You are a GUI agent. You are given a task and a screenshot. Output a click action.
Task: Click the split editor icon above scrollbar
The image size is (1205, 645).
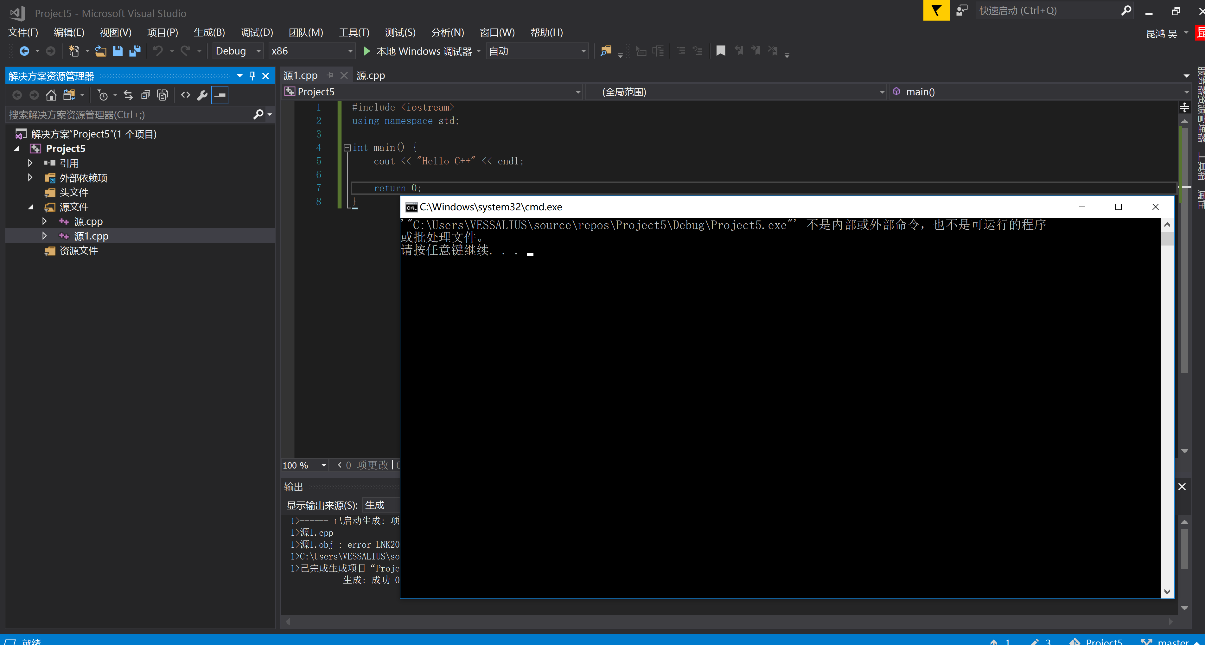tap(1184, 108)
